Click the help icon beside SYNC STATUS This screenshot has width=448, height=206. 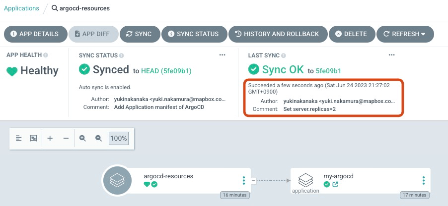coord(122,55)
